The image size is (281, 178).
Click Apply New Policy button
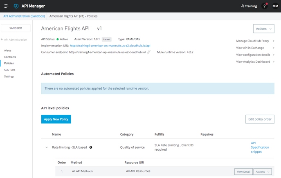(56, 119)
